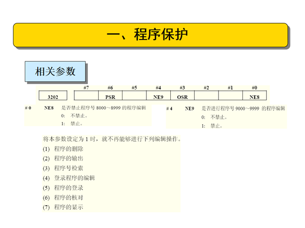Click the NE9 description about programs 9000～9999

tap(243, 108)
